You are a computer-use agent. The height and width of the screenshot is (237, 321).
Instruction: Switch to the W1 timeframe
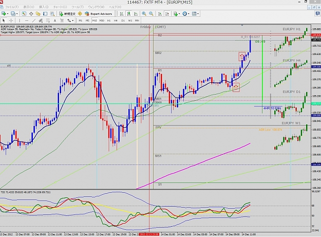130,21
